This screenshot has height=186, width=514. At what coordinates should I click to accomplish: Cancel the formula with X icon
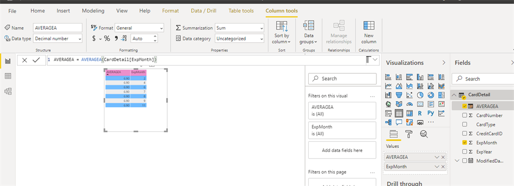click(25, 60)
